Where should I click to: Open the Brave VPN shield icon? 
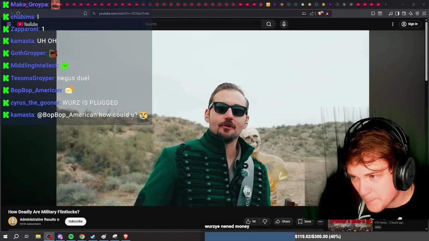417,13
